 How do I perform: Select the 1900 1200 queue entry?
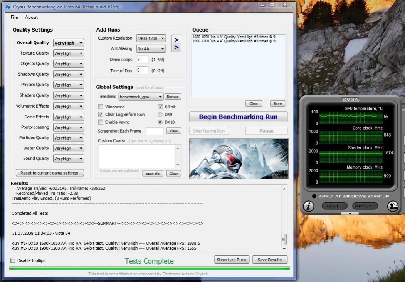pyautogui.click(x=234, y=41)
